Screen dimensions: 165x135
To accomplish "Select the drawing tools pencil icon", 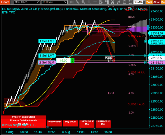I will coord(78,2).
